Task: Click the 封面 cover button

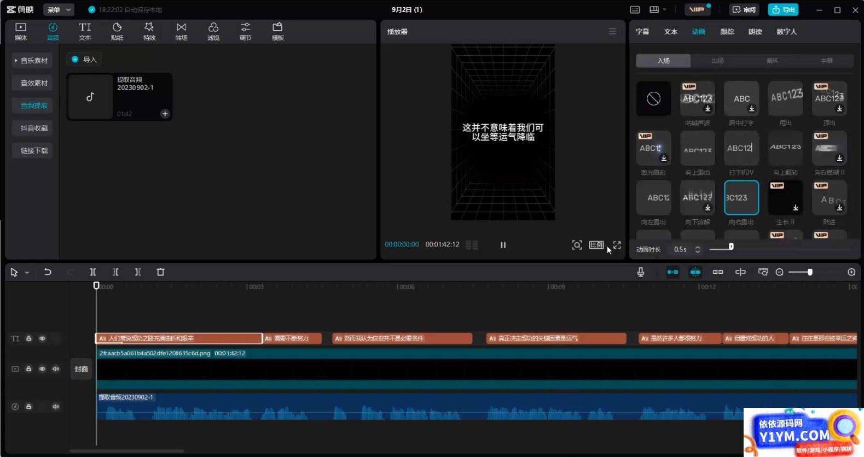Action: click(x=81, y=369)
